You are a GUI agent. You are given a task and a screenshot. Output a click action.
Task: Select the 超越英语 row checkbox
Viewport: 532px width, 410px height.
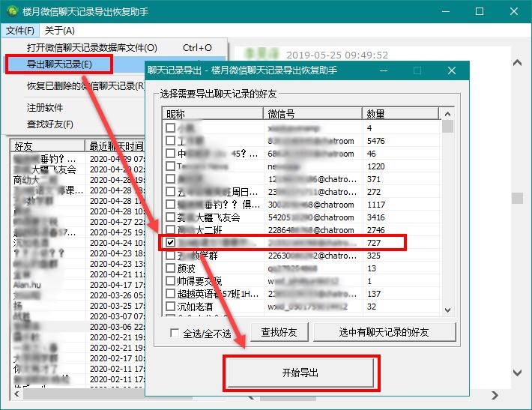(170, 293)
